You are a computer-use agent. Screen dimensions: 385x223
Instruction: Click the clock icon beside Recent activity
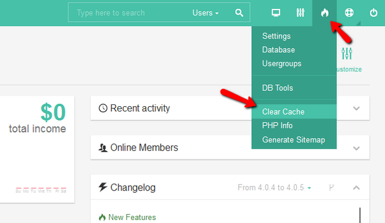[103, 108]
